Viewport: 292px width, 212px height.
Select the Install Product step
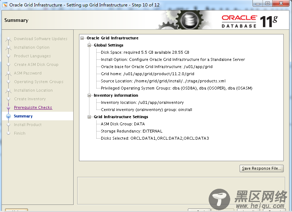(x=28, y=125)
